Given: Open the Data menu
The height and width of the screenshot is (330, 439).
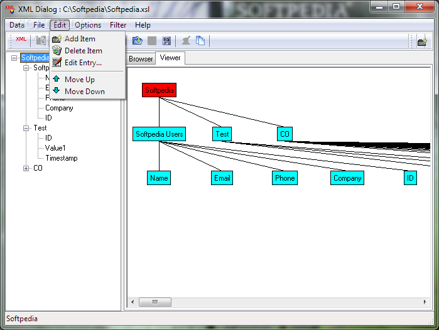Looking at the screenshot, I should [17, 25].
